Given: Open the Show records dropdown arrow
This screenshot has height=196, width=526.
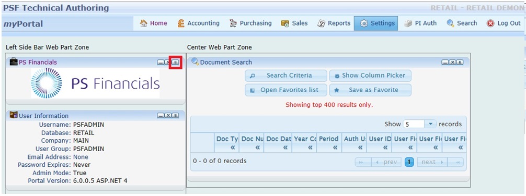Looking at the screenshot, I should point(430,124).
